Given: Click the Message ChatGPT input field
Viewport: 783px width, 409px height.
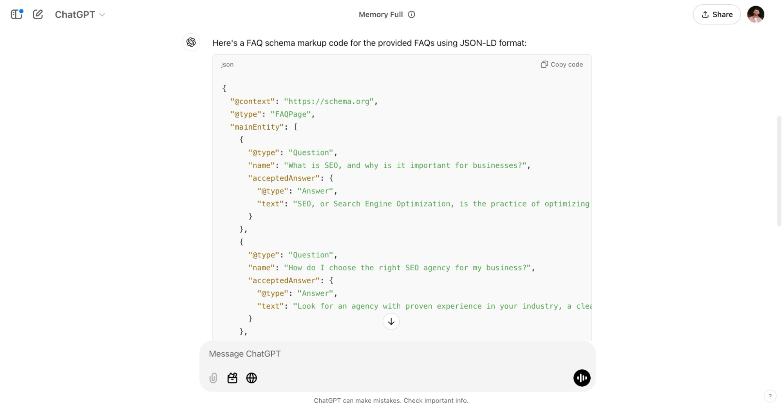Looking at the screenshot, I should click(353, 354).
